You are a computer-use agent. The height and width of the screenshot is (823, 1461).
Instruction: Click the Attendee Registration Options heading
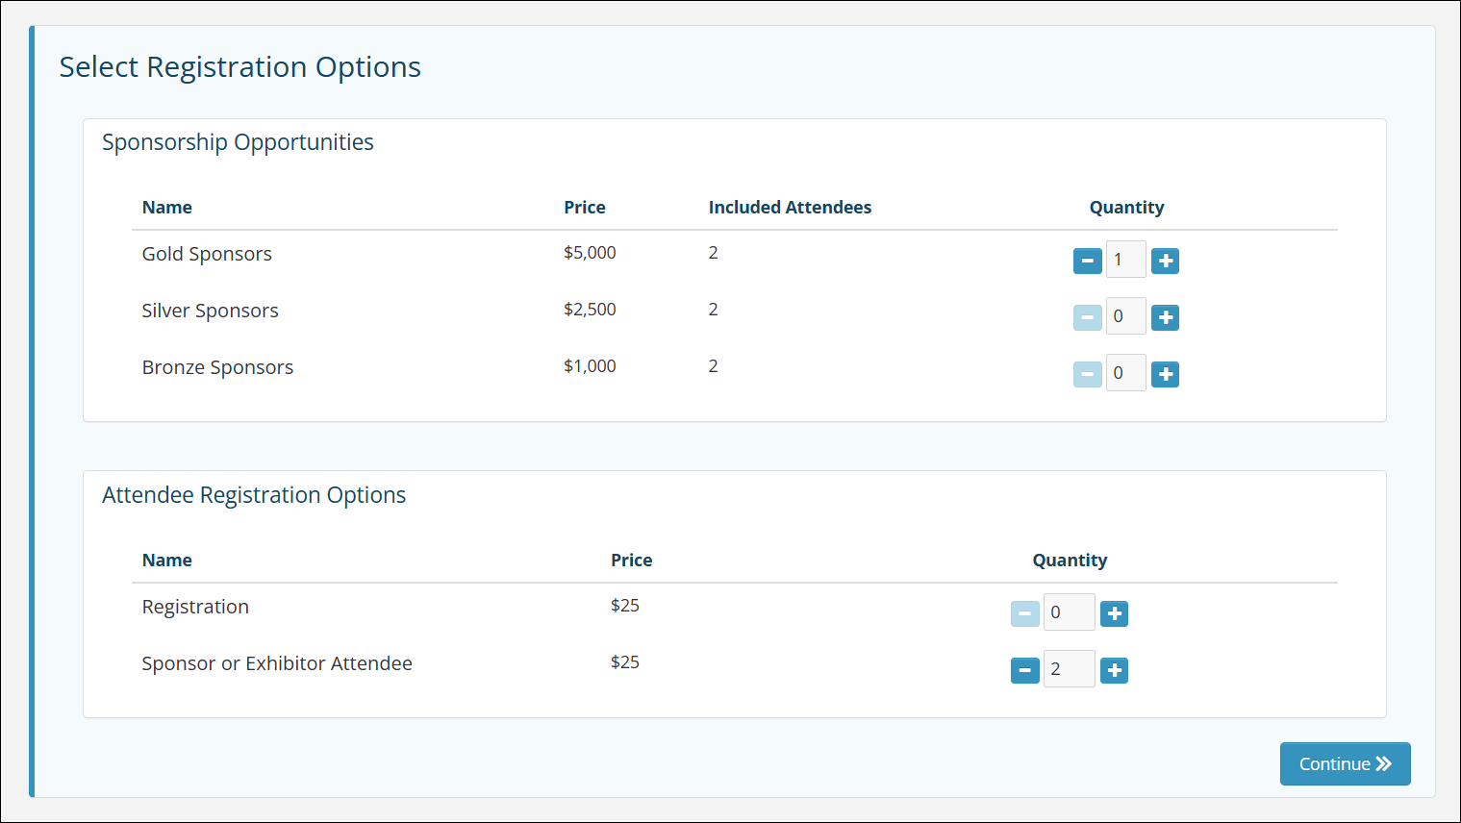[254, 495]
